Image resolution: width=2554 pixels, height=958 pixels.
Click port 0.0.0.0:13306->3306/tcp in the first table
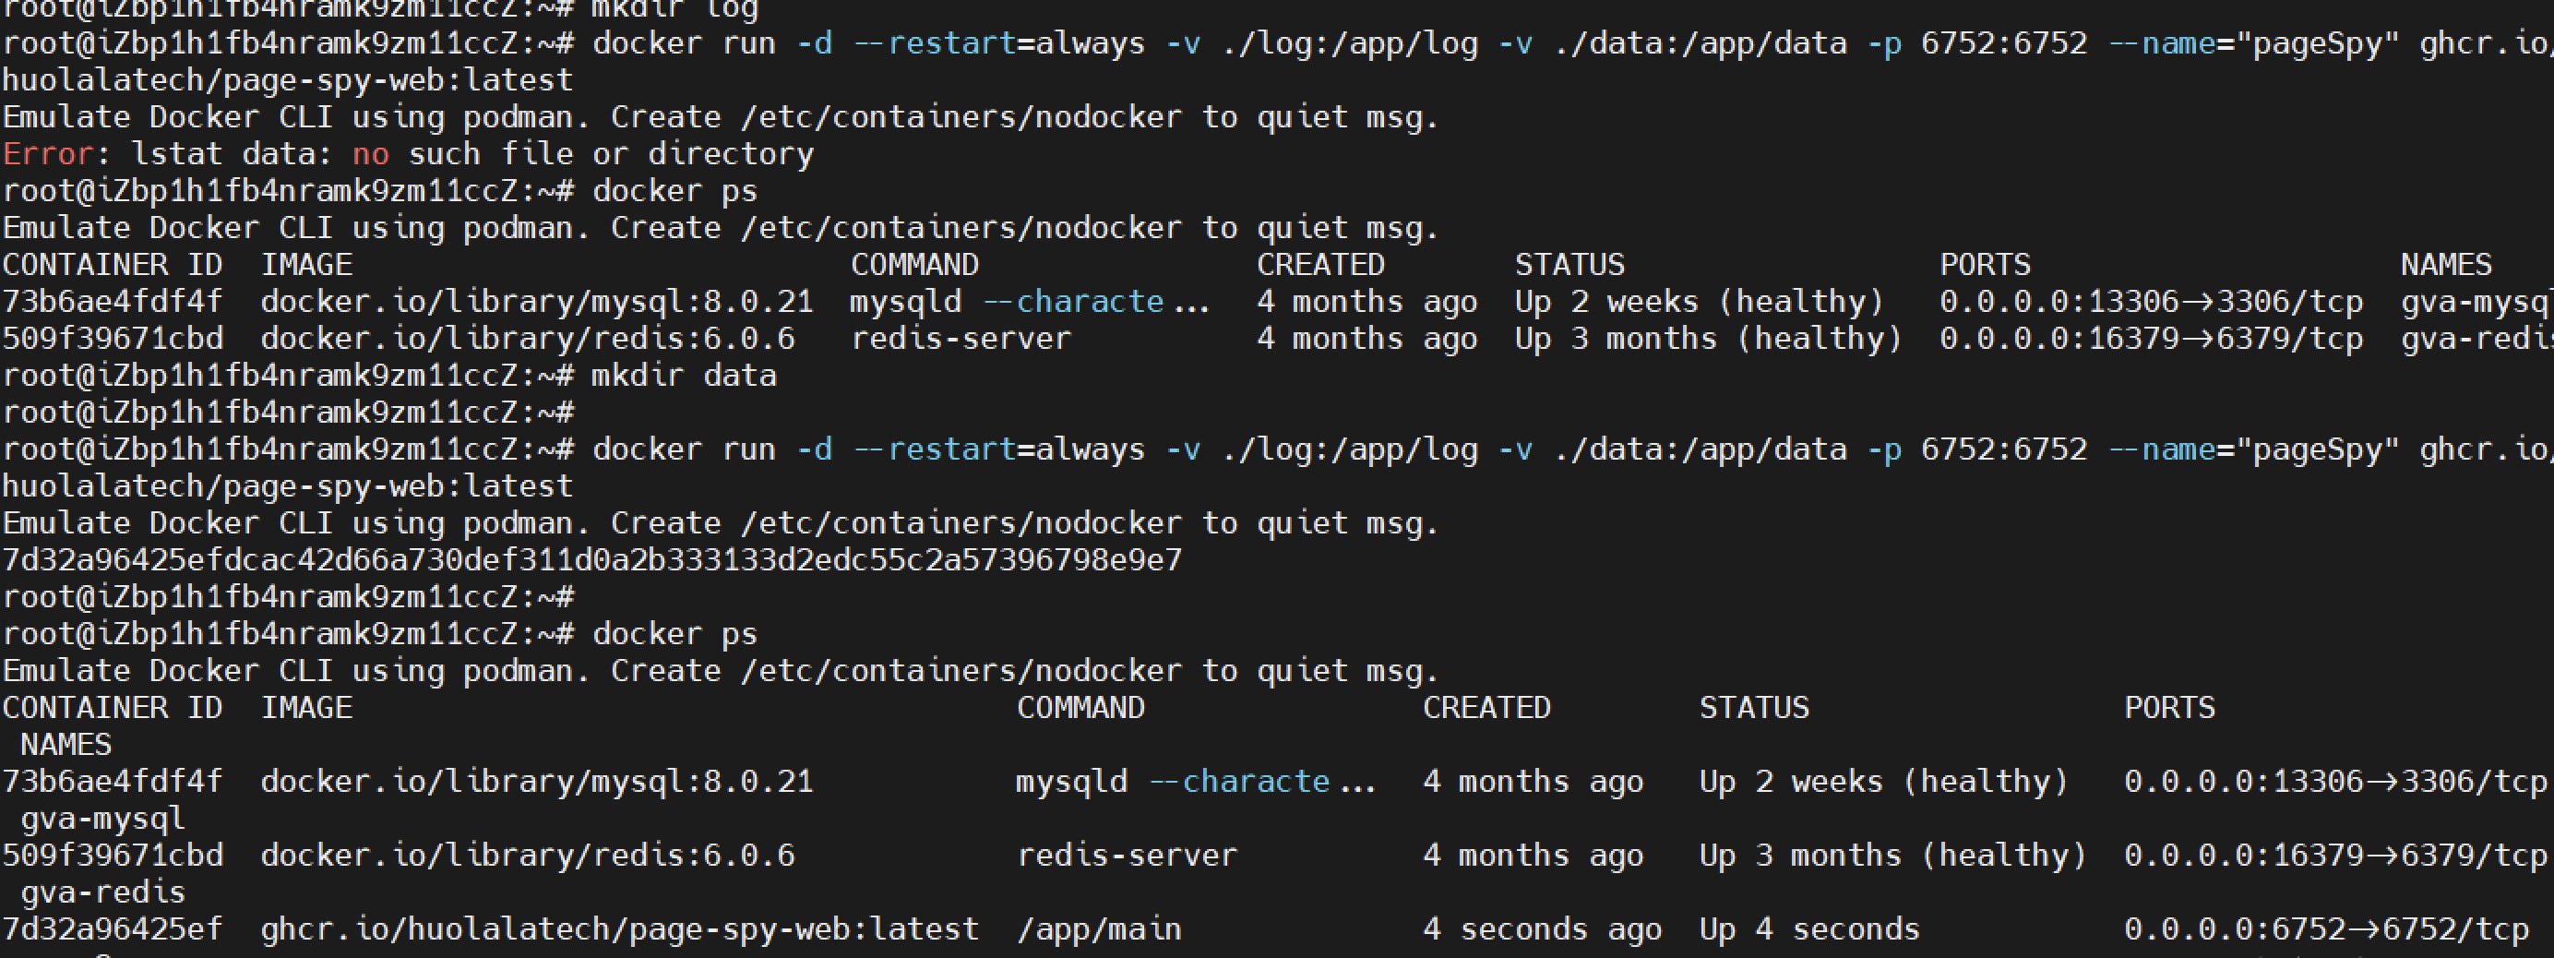click(2151, 302)
